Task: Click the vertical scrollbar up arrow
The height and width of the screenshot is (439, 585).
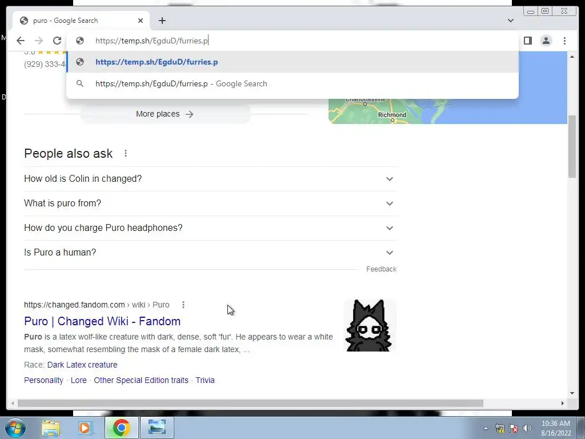Action: coord(572,57)
